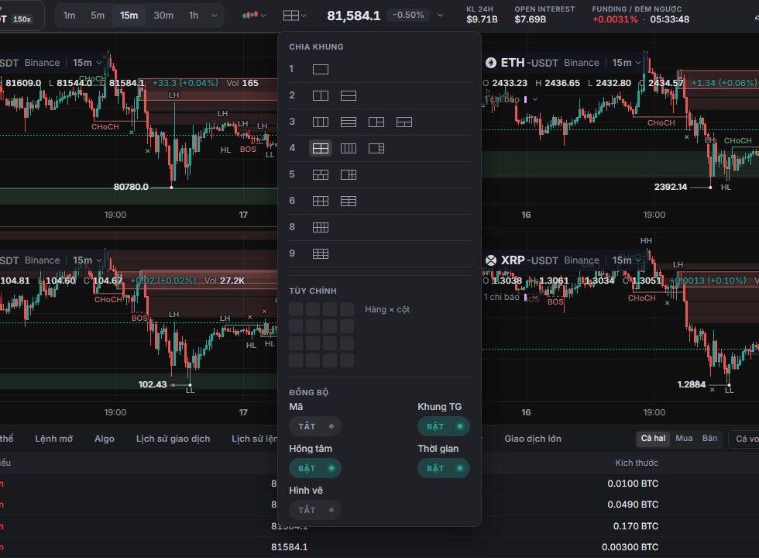
Task: Switch to the Giao dịch lớn tab
Action: (x=533, y=439)
